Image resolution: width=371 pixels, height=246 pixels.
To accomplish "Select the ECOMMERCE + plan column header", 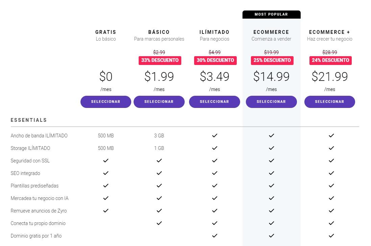I will (x=330, y=32).
